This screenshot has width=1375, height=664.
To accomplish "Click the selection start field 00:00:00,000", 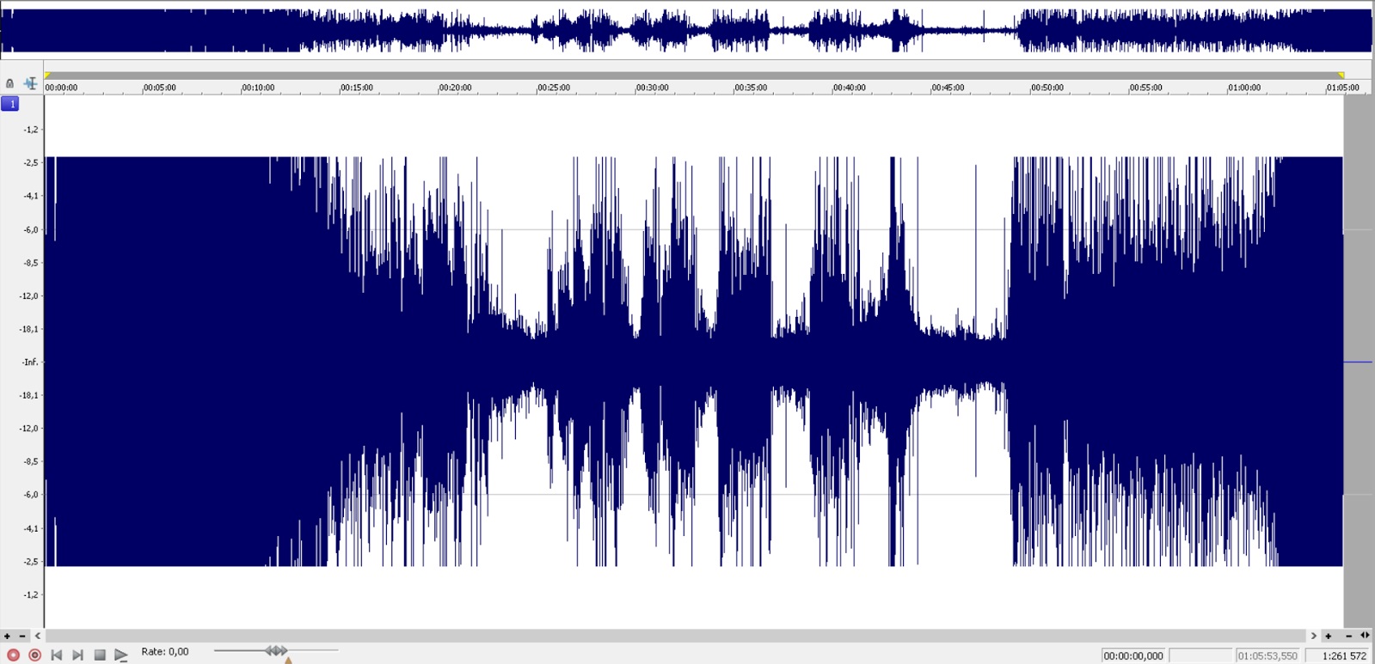I will 1133,655.
